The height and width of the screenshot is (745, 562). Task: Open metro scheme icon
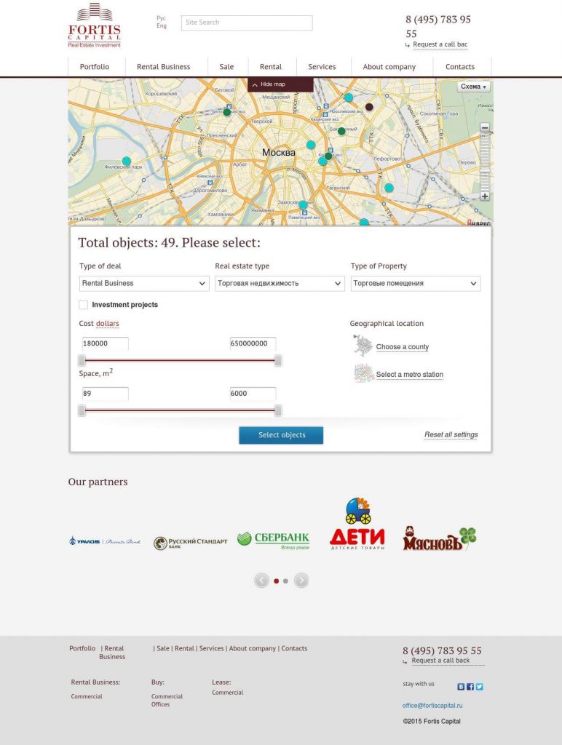tap(363, 373)
